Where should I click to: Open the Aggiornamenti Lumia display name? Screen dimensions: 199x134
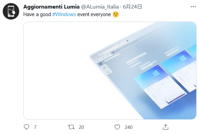tap(51, 7)
